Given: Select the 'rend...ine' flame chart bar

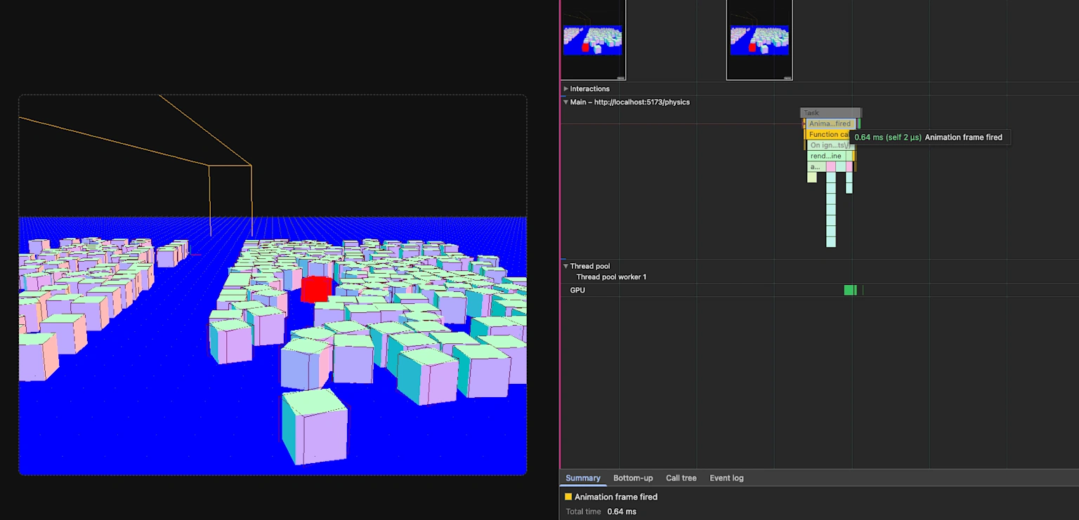Looking at the screenshot, I should click(826, 156).
